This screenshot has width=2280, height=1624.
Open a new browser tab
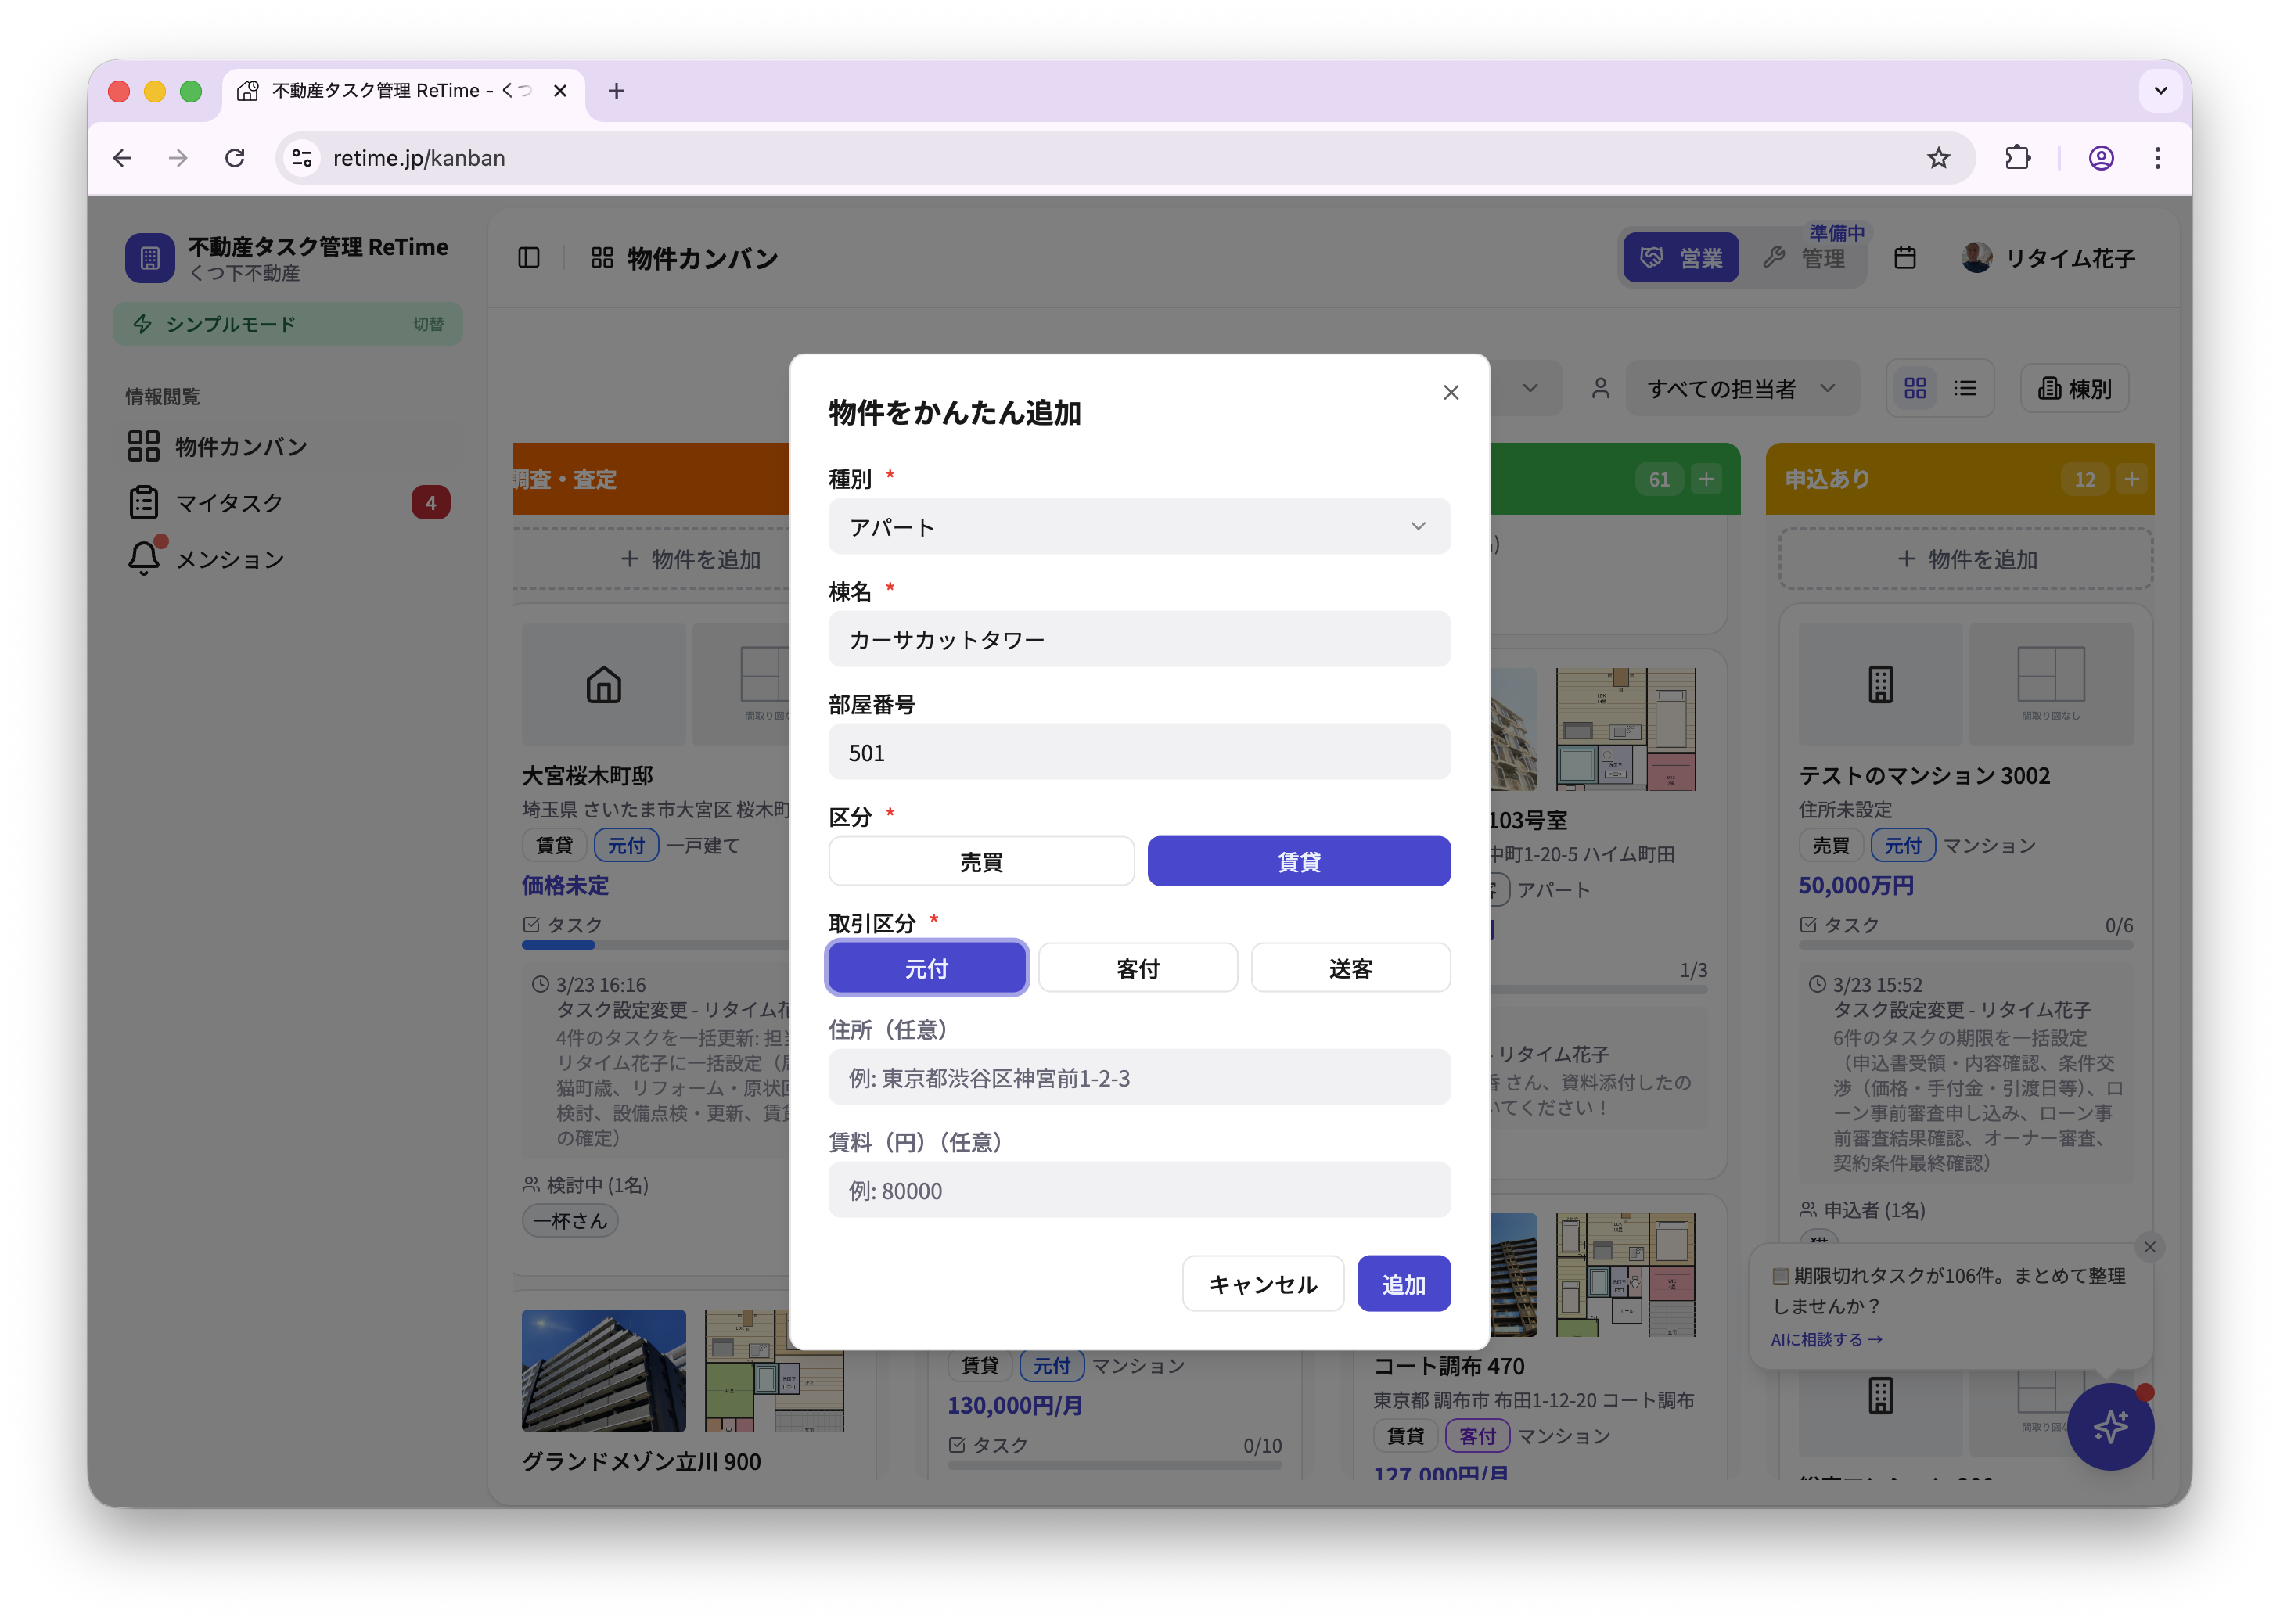click(616, 91)
